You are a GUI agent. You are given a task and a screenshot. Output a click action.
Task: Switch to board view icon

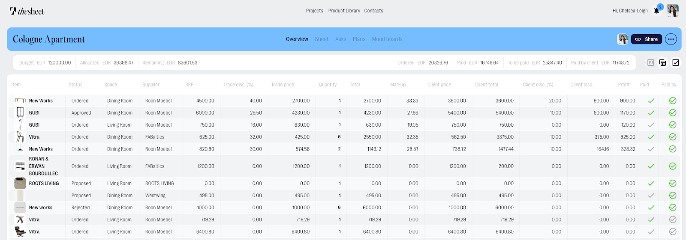point(650,63)
